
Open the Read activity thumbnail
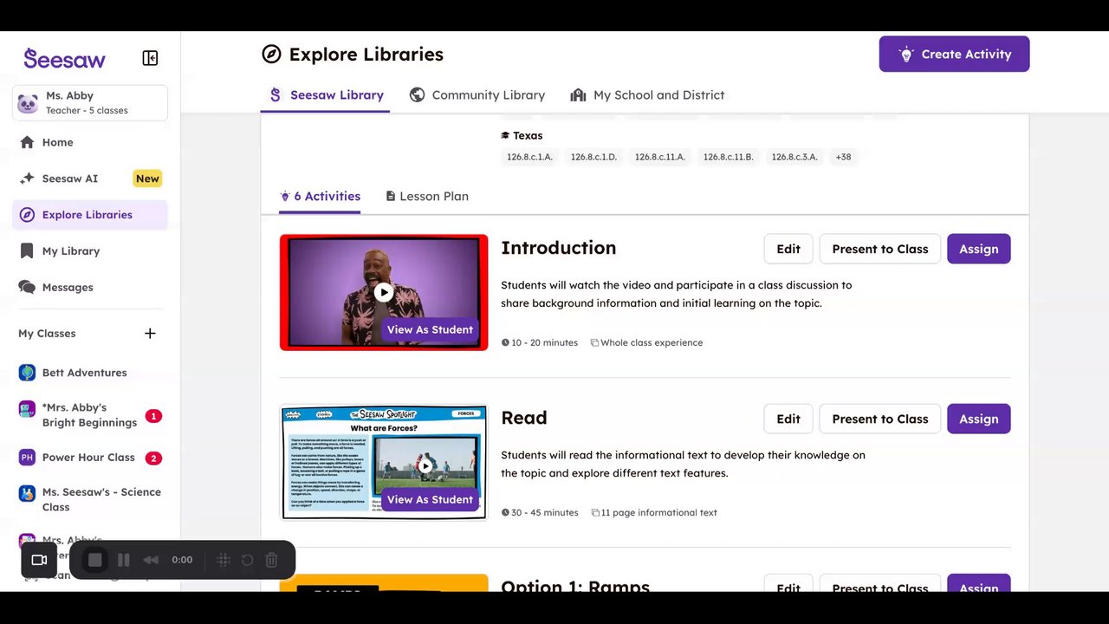(384, 462)
